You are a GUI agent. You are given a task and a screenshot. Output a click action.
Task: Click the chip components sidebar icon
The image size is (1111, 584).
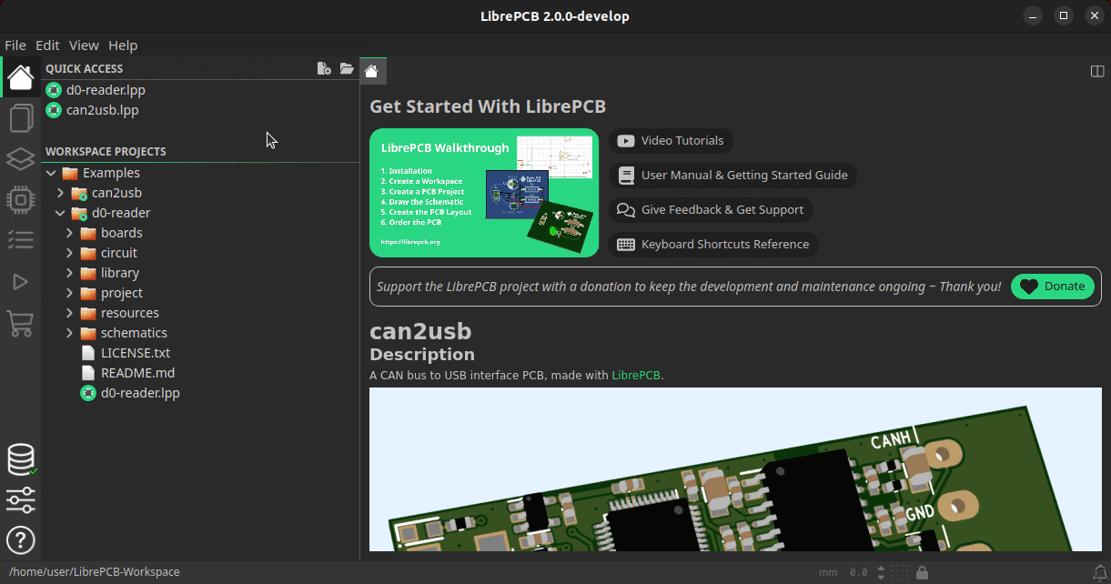(20, 200)
